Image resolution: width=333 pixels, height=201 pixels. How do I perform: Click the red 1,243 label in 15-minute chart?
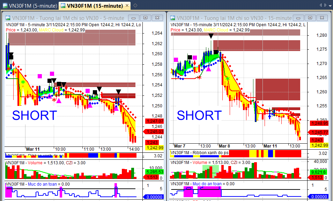(317, 140)
